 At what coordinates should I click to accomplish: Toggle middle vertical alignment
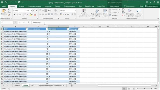click(x=43, y=10)
